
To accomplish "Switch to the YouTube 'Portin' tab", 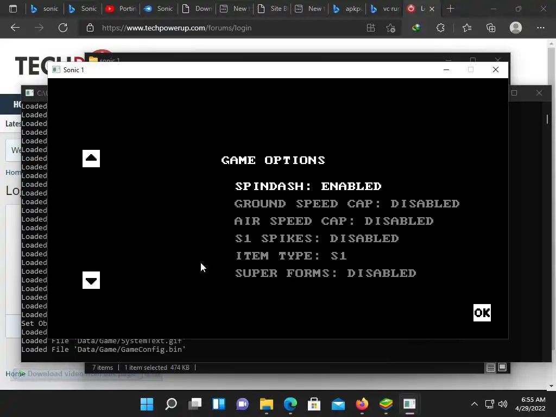I will pos(121,9).
